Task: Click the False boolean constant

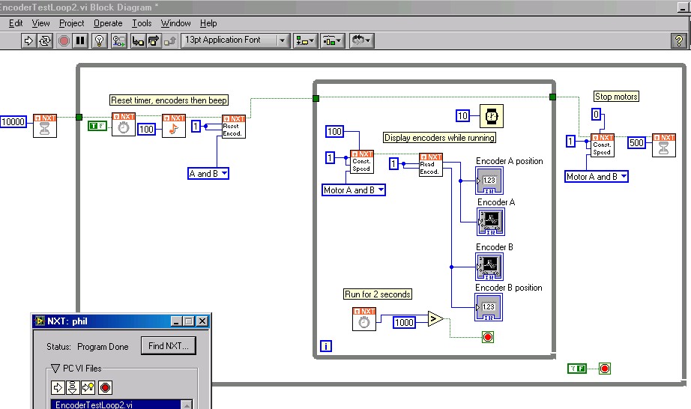Action: pyautogui.click(x=577, y=369)
